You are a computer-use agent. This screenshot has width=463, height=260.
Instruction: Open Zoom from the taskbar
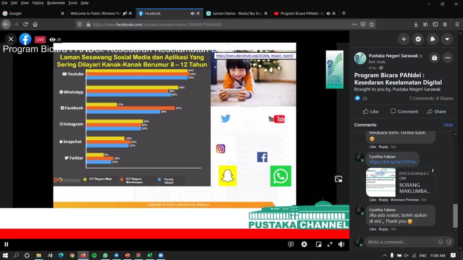pyautogui.click(x=161, y=255)
